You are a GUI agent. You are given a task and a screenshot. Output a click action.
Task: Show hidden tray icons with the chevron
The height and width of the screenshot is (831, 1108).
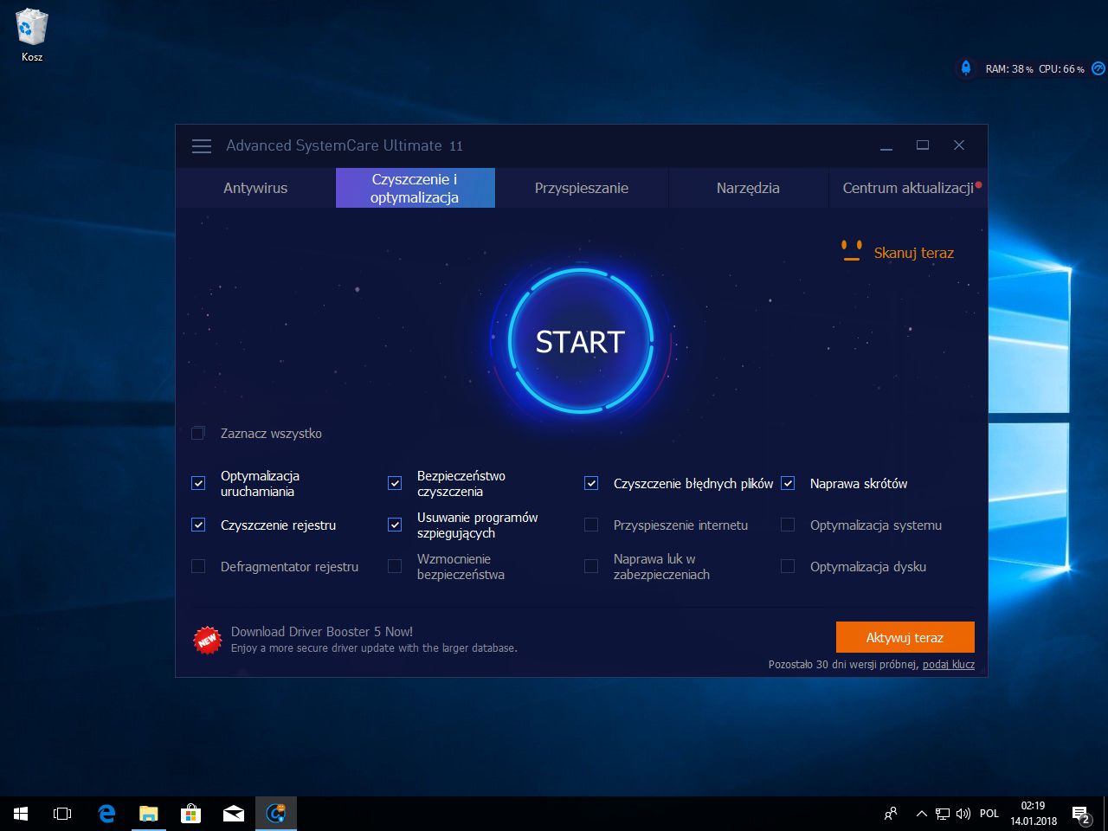click(x=921, y=814)
